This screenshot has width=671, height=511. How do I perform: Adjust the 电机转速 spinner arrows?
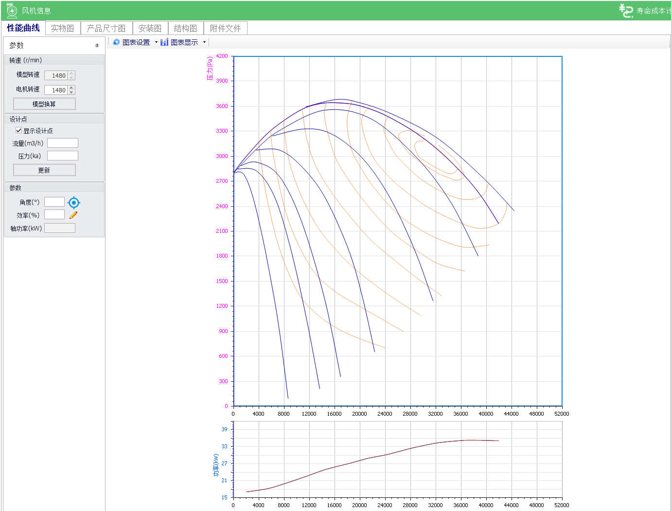[71, 90]
